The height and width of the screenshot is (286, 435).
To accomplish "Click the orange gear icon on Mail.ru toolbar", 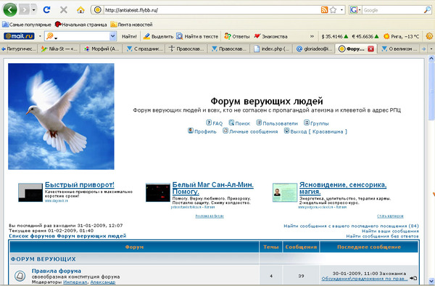I will pos(429,36).
